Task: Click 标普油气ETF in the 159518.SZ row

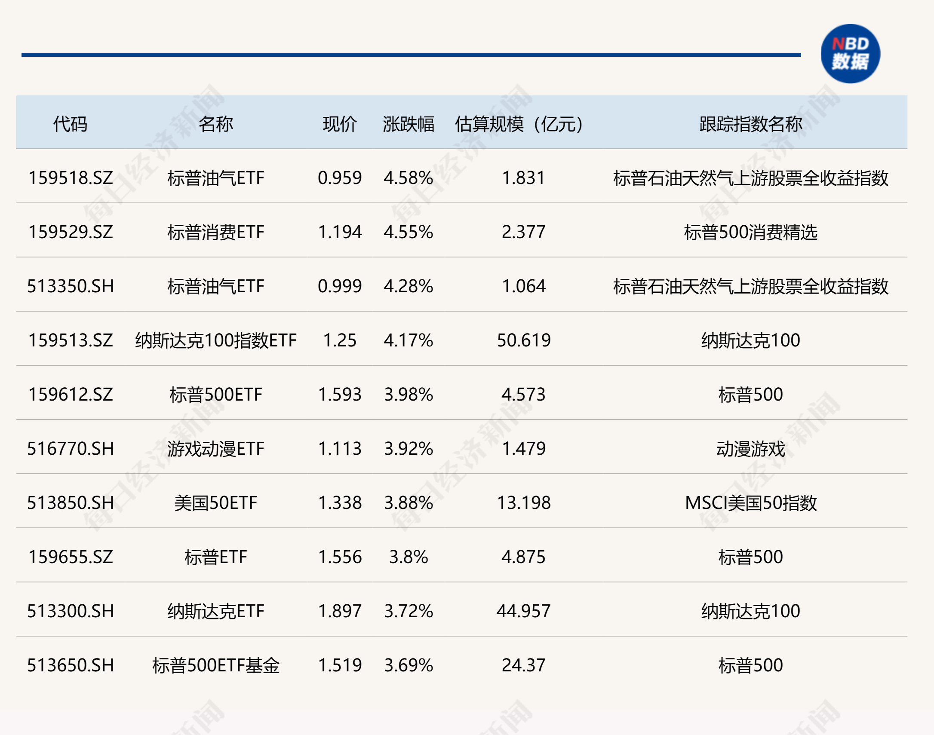Action: click(x=215, y=178)
